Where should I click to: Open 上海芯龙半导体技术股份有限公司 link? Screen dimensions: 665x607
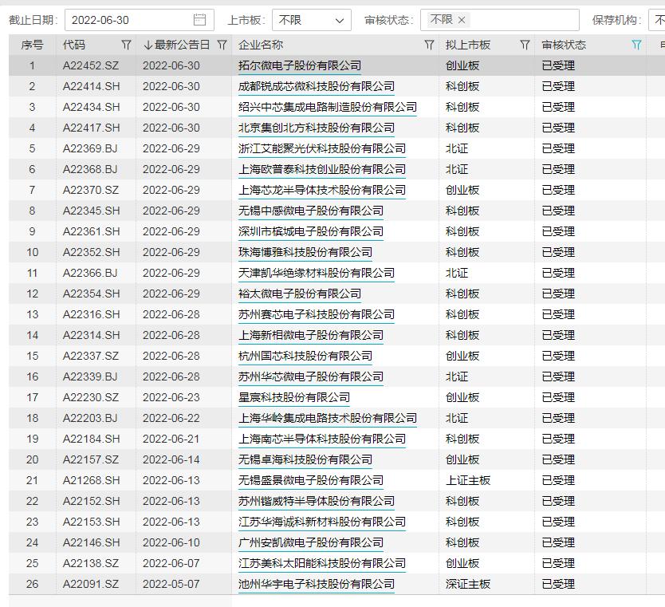pyautogui.click(x=322, y=191)
